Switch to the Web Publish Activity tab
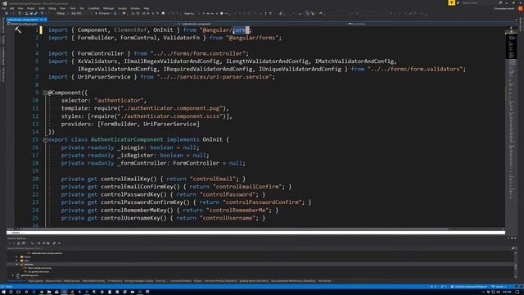524x295 pixels. 93,281
